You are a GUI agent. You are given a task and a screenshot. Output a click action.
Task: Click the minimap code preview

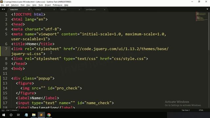[201, 16]
